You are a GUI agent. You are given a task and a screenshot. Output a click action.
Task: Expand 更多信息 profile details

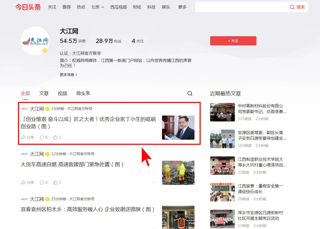(68, 75)
